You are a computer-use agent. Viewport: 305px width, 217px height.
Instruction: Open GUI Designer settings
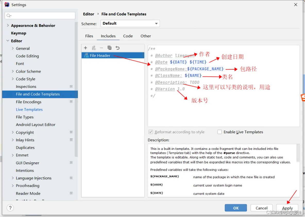(27, 163)
